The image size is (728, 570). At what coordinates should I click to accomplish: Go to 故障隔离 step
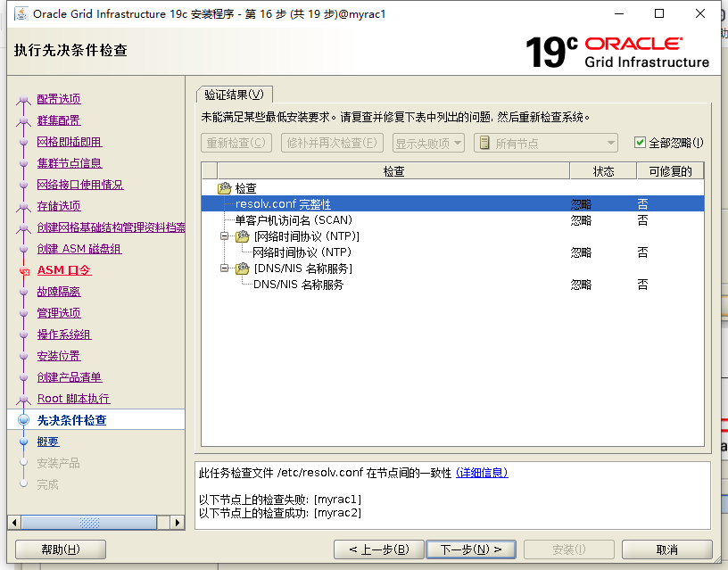[x=59, y=292]
